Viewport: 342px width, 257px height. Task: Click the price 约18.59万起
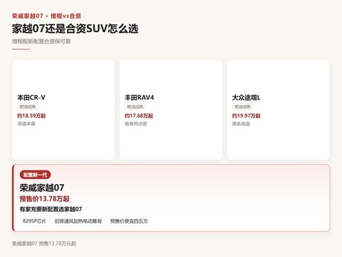pos(31,116)
